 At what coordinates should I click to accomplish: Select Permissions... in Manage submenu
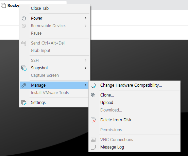click(134, 130)
